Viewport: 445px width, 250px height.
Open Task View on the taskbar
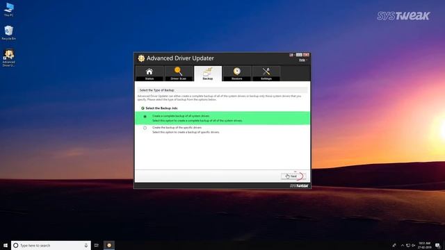click(x=97, y=245)
